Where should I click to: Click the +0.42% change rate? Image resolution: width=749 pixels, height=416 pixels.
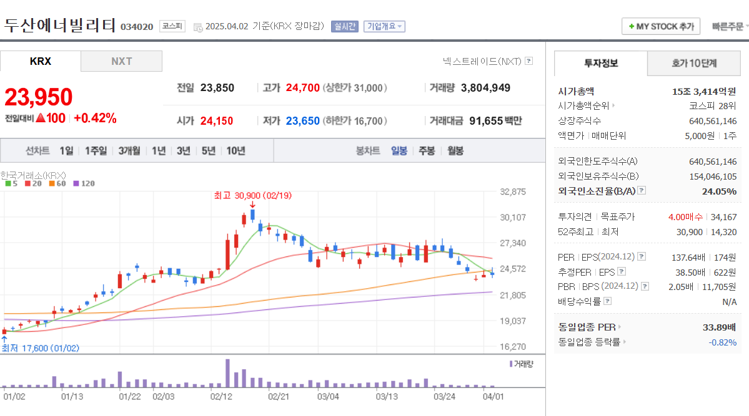tap(95, 119)
